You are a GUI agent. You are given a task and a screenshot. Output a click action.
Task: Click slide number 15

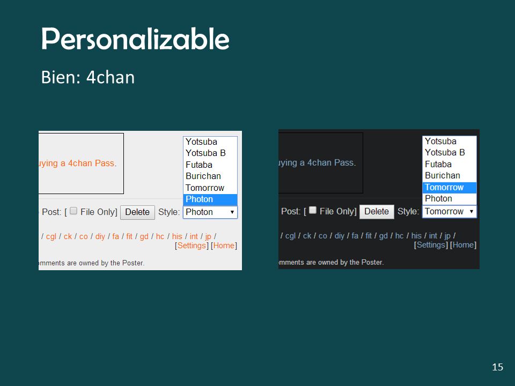498,367
